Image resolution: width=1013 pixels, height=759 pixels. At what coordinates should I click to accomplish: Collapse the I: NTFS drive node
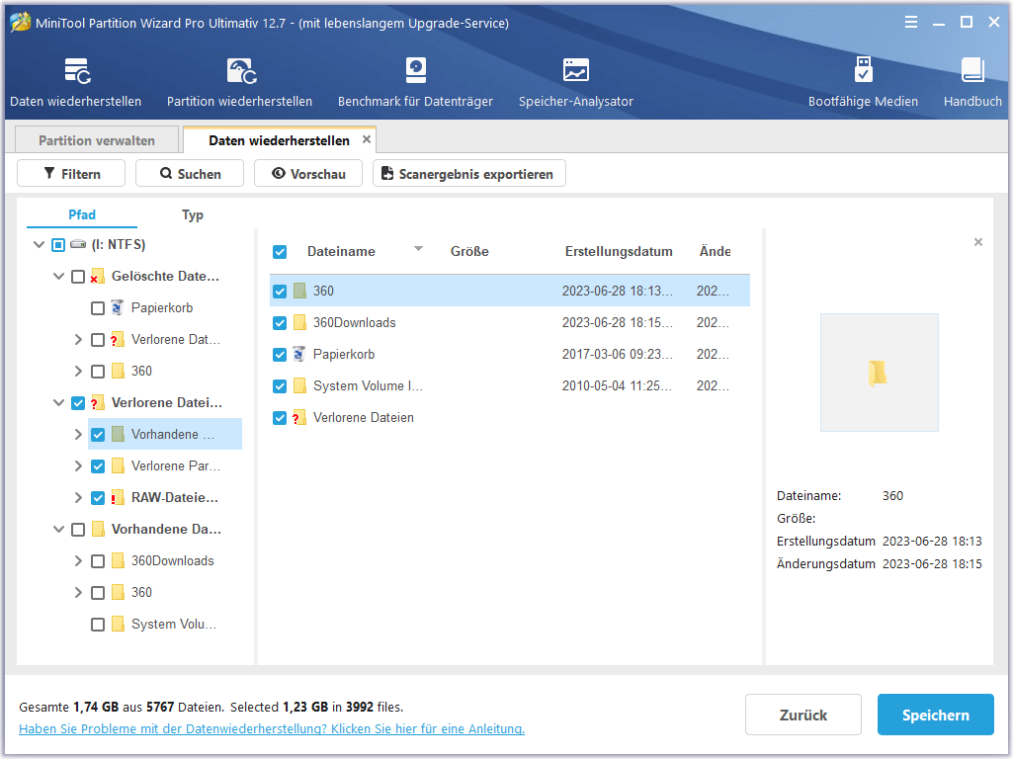coord(39,244)
